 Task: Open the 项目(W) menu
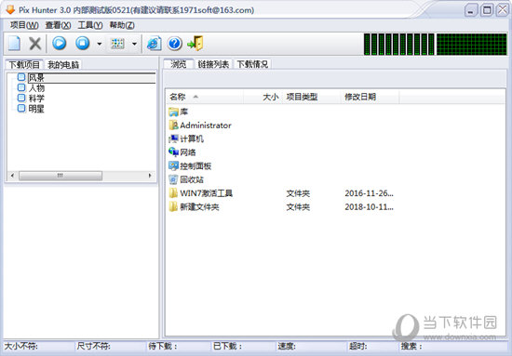click(x=24, y=25)
